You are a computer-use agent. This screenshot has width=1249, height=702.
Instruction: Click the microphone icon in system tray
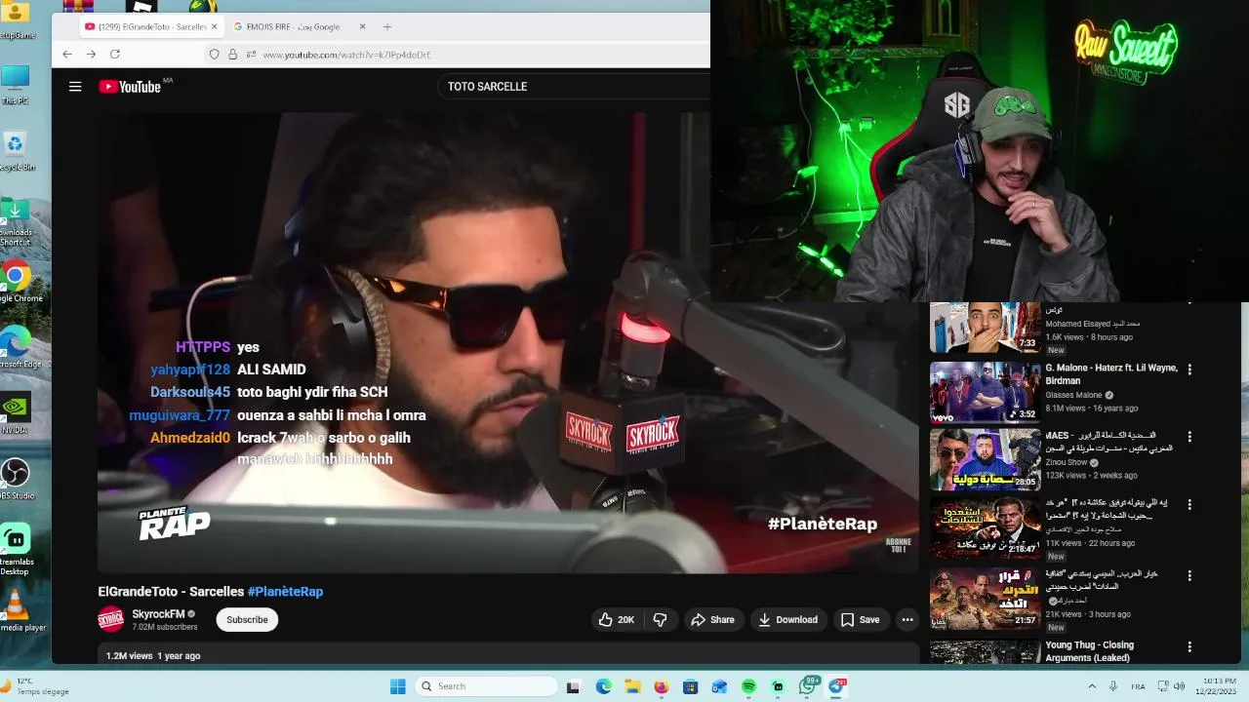click(x=1113, y=686)
